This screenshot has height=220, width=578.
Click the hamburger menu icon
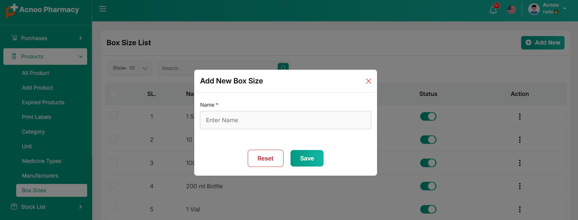(x=103, y=9)
